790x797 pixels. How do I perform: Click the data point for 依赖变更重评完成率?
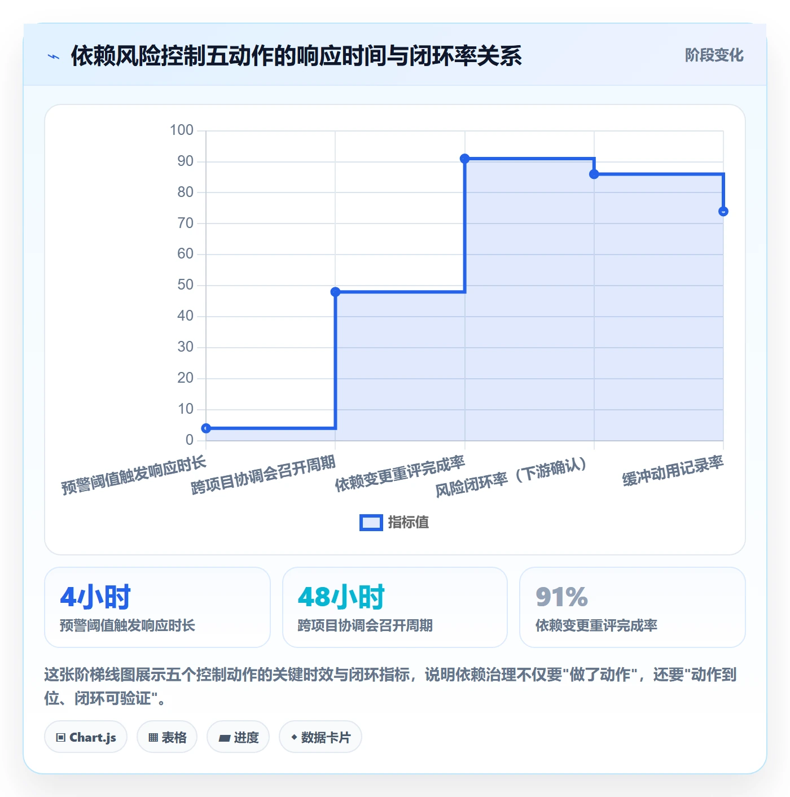pos(464,159)
